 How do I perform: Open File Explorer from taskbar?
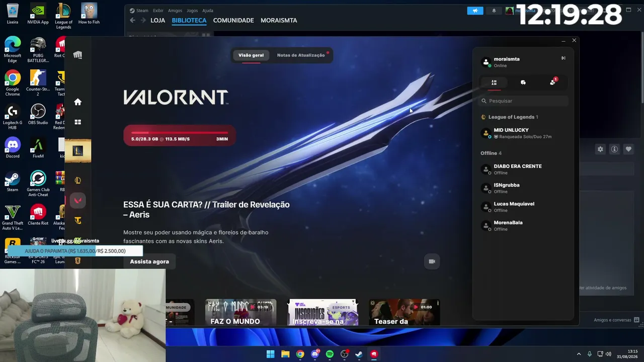pyautogui.click(x=285, y=354)
